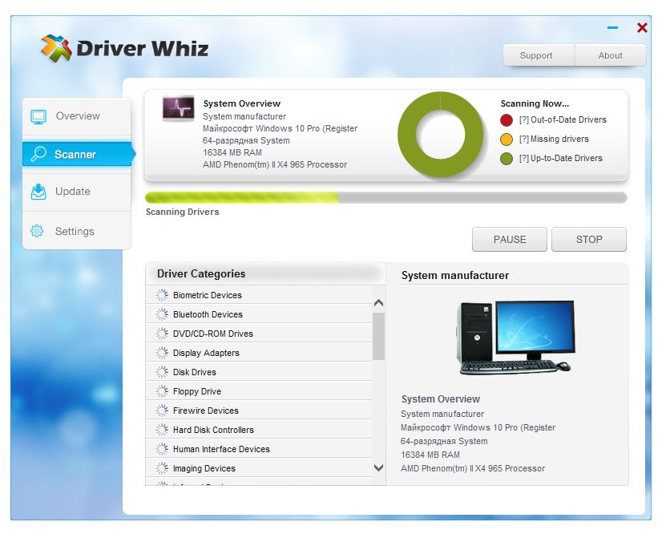Open the Support page
670x538 pixels.
point(538,55)
